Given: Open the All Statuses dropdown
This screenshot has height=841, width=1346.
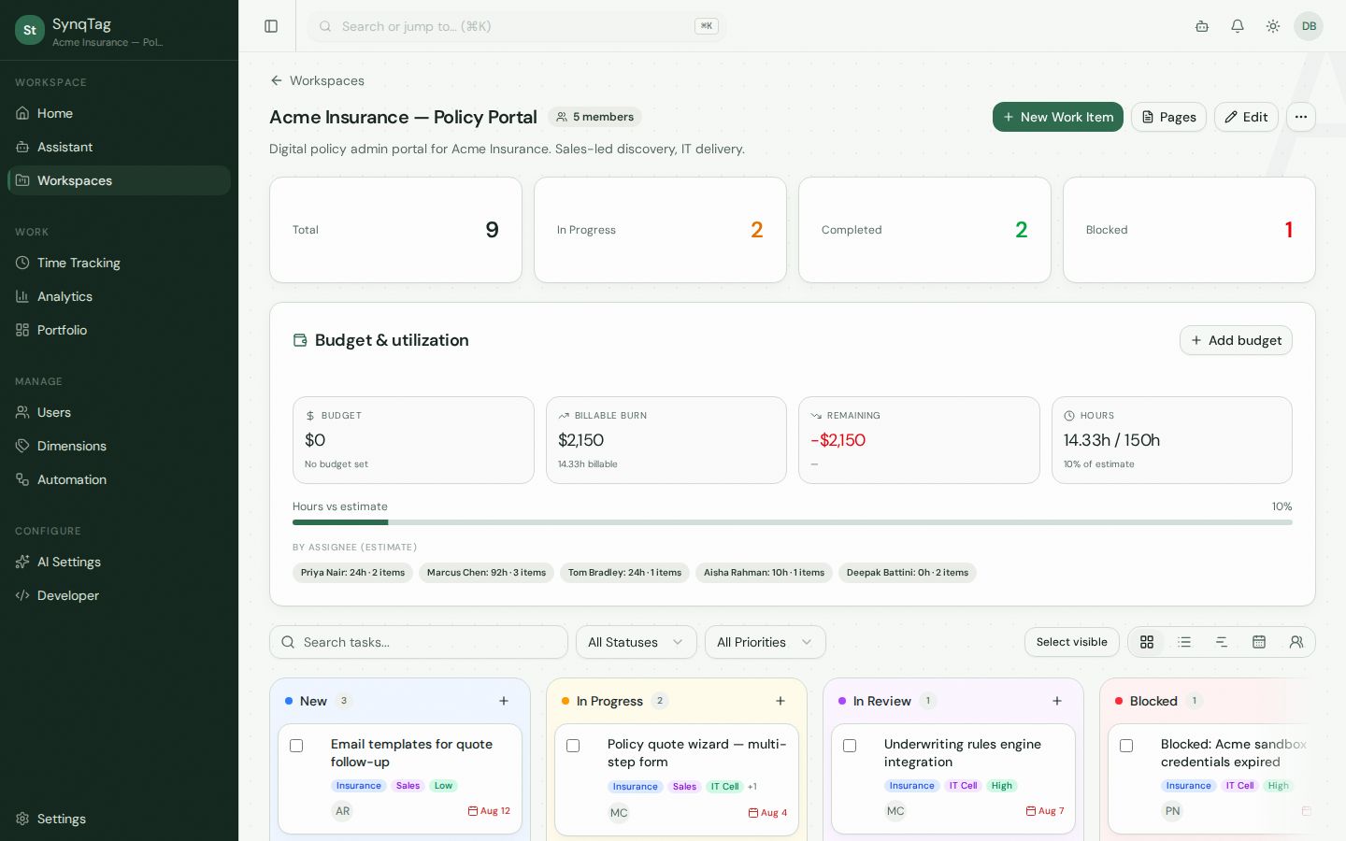Looking at the screenshot, I should tap(637, 642).
